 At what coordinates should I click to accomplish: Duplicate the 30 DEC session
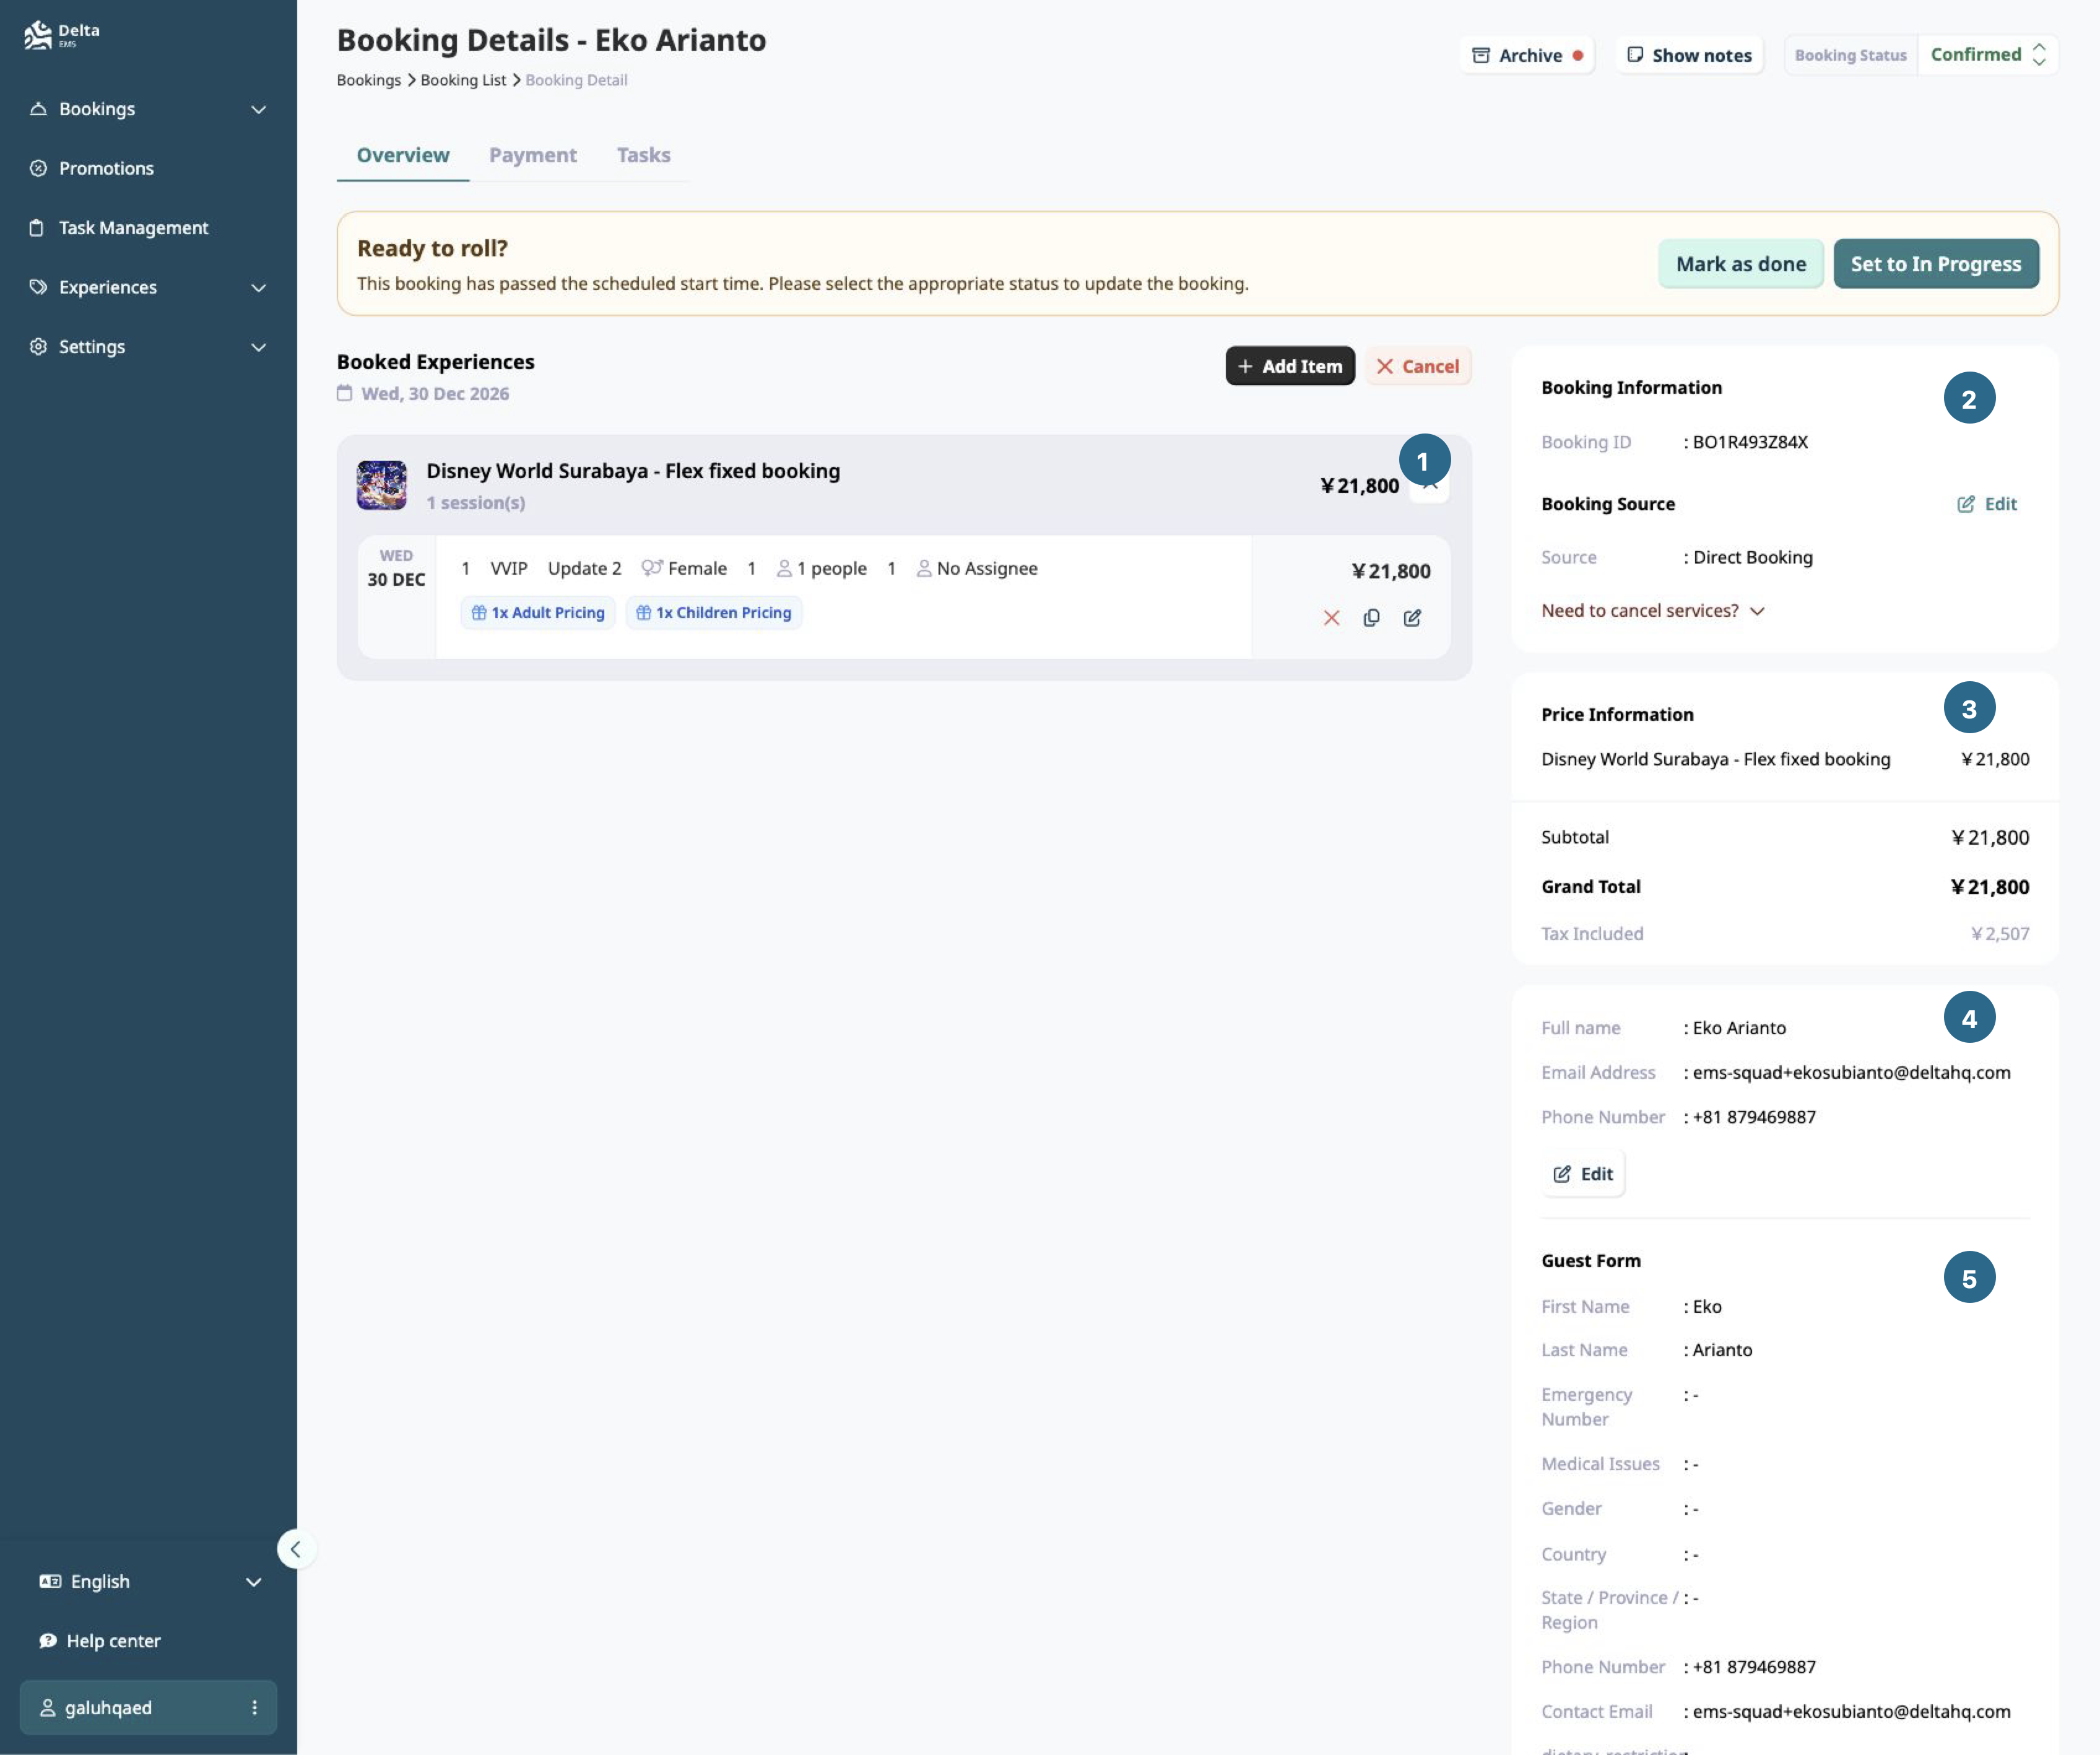coord(1371,618)
